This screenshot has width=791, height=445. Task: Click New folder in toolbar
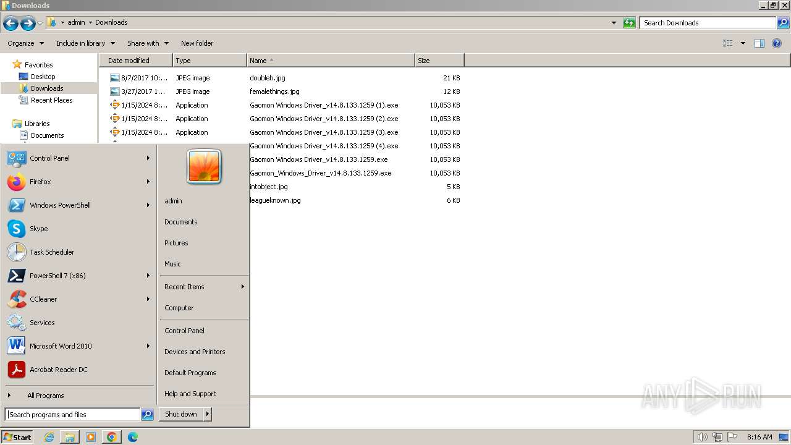pos(197,43)
